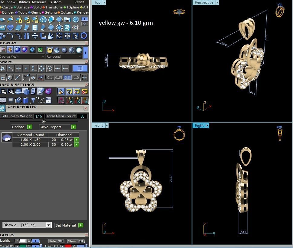
Task: Expand the 1.50 X 1.50 diamond row arrow
Action: pos(77,140)
